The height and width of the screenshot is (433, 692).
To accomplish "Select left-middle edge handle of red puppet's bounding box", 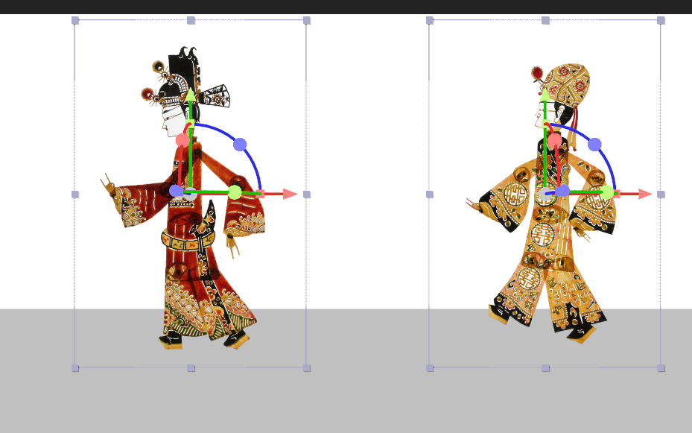I will (75, 195).
